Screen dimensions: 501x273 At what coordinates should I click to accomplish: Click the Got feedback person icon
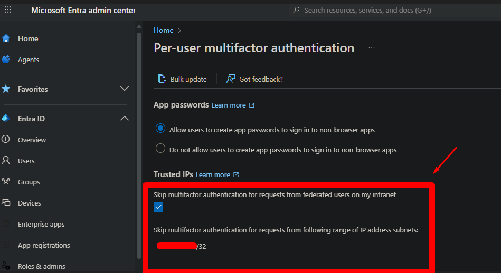231,79
